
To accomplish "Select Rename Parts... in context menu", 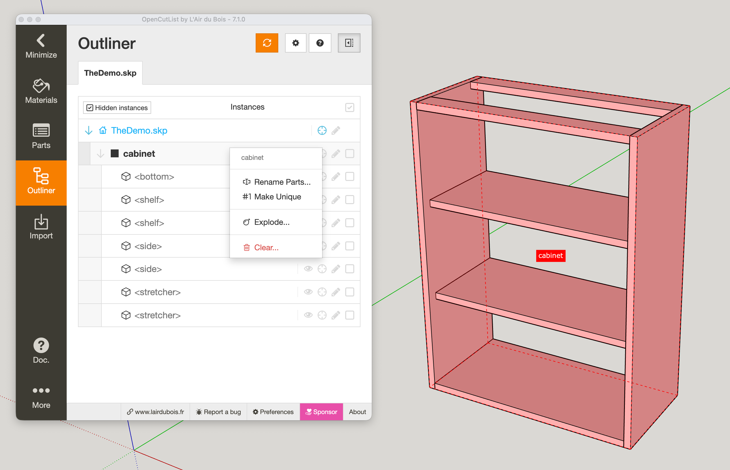I will pyautogui.click(x=282, y=182).
